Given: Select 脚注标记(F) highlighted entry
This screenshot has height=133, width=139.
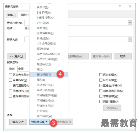Looking at the screenshot, I should (49, 75).
